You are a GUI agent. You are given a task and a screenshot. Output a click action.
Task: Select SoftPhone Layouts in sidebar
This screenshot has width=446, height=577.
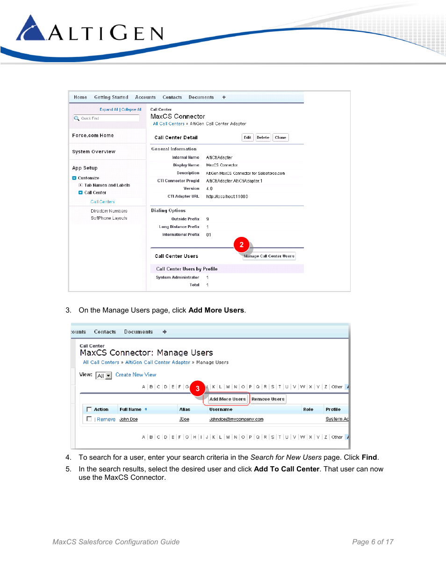109,218
